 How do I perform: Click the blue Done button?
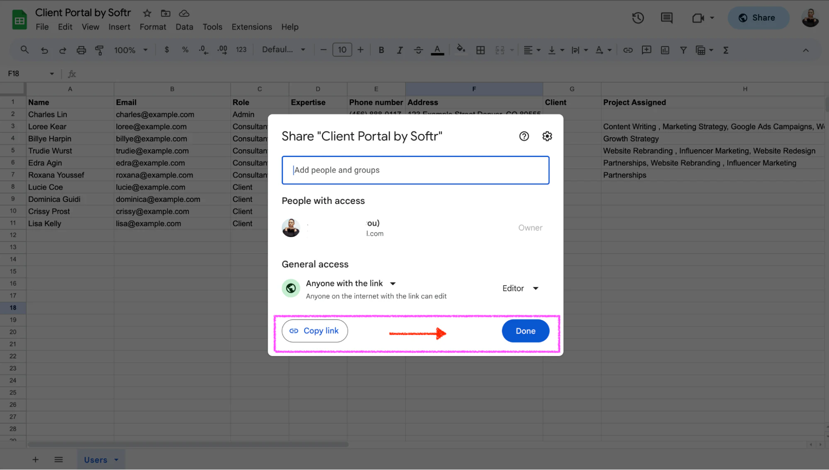525,331
